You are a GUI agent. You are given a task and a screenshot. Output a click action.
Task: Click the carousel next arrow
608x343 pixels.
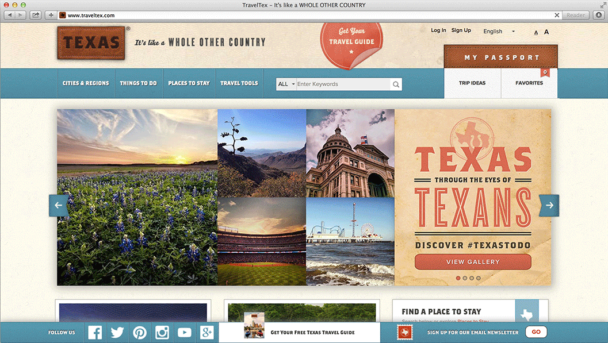tap(549, 205)
